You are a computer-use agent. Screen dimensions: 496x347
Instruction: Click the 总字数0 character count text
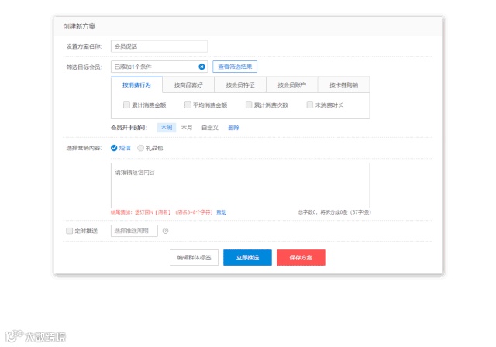(334, 212)
